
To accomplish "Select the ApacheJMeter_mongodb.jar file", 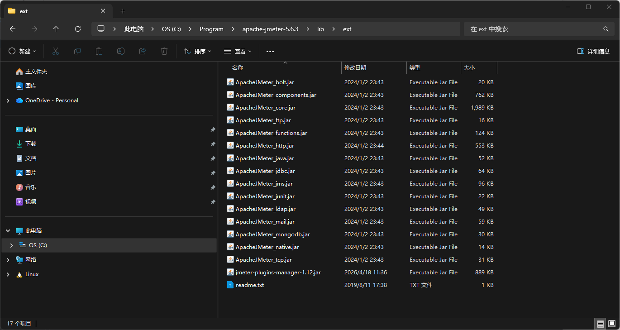I will [x=273, y=234].
